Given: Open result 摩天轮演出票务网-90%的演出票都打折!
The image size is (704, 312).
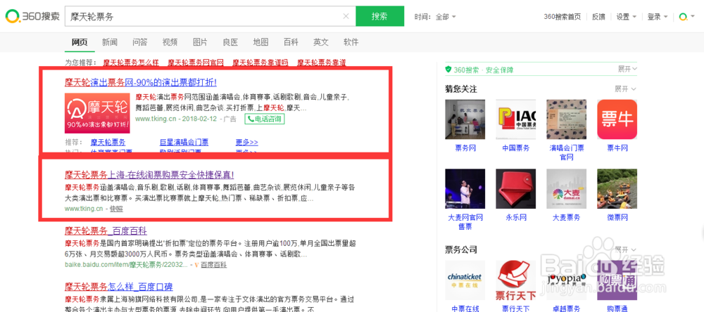Looking at the screenshot, I should [141, 82].
